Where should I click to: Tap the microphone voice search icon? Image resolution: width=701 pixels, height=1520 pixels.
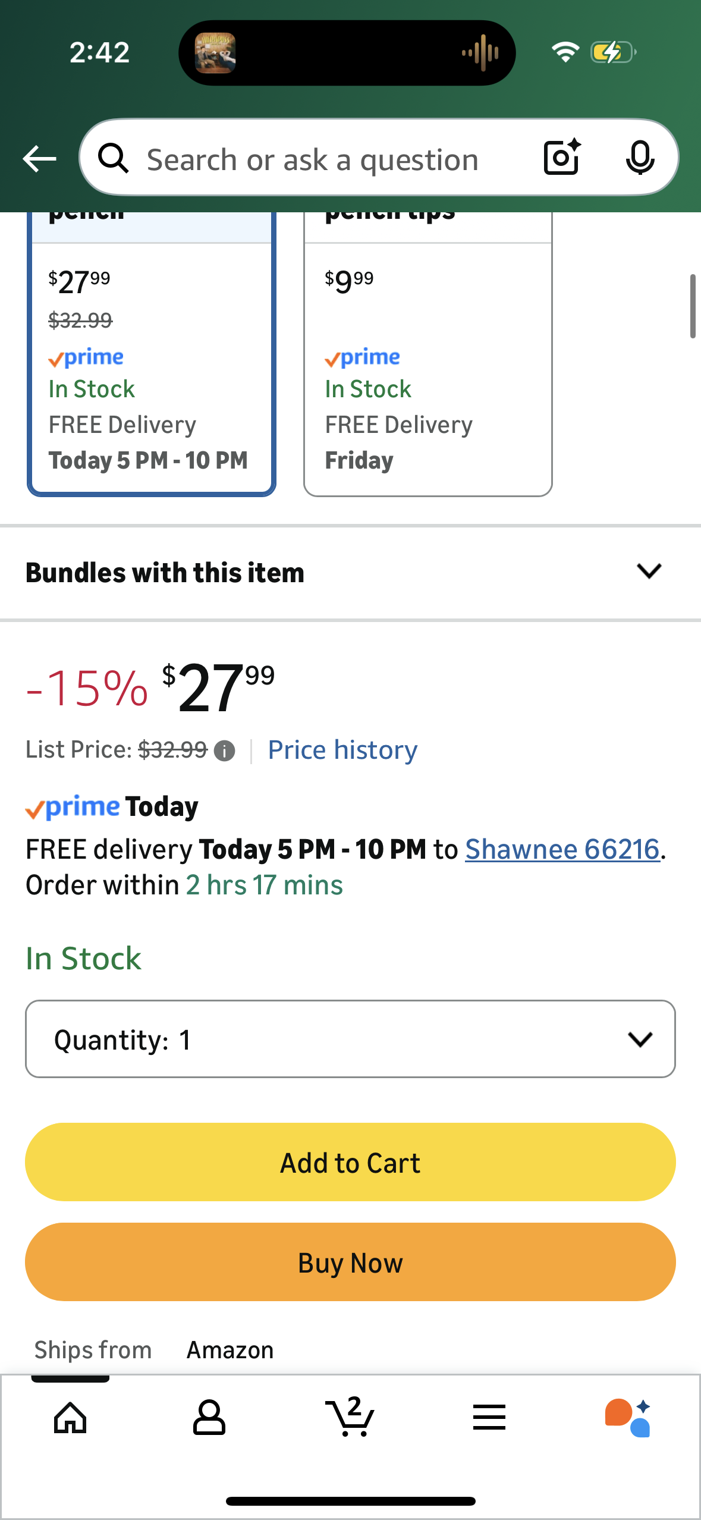pyautogui.click(x=640, y=158)
